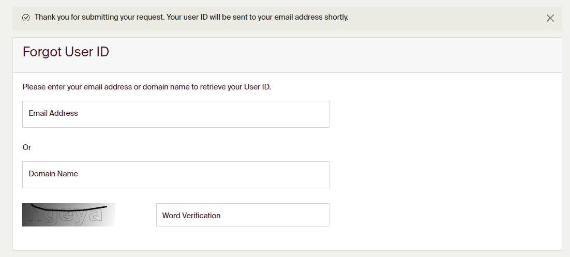Click the empty area of notification banner
Screen dimensions: 570x257
[x=445, y=18]
